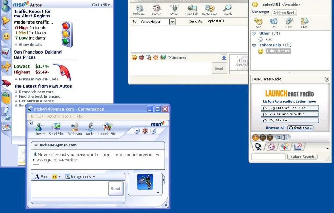
Task: Click the round down-arrow options button
Action: click(137, 131)
